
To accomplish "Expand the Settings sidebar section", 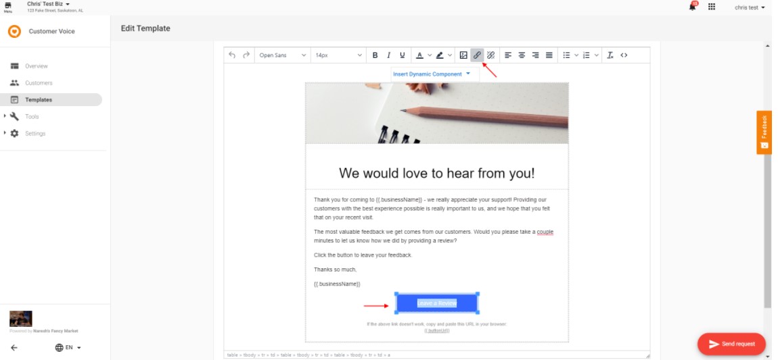I will pos(5,133).
